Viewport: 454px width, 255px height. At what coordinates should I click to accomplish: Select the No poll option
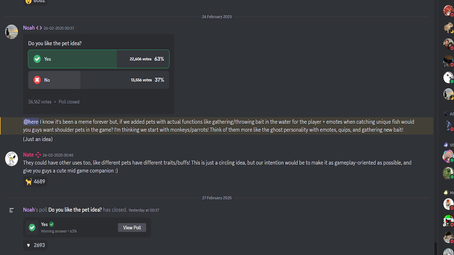click(99, 80)
